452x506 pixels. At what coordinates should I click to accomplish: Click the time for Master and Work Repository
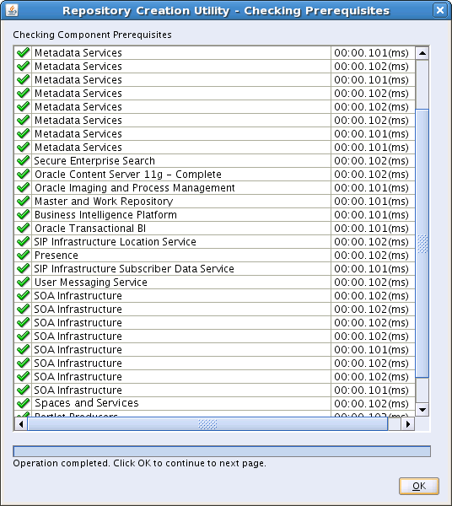[x=373, y=202]
